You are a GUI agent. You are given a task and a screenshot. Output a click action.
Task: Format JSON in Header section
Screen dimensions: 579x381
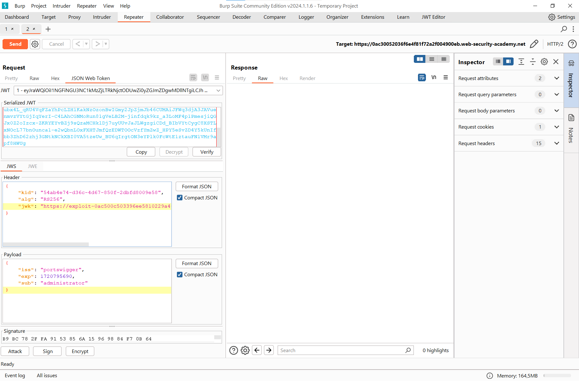click(x=197, y=186)
